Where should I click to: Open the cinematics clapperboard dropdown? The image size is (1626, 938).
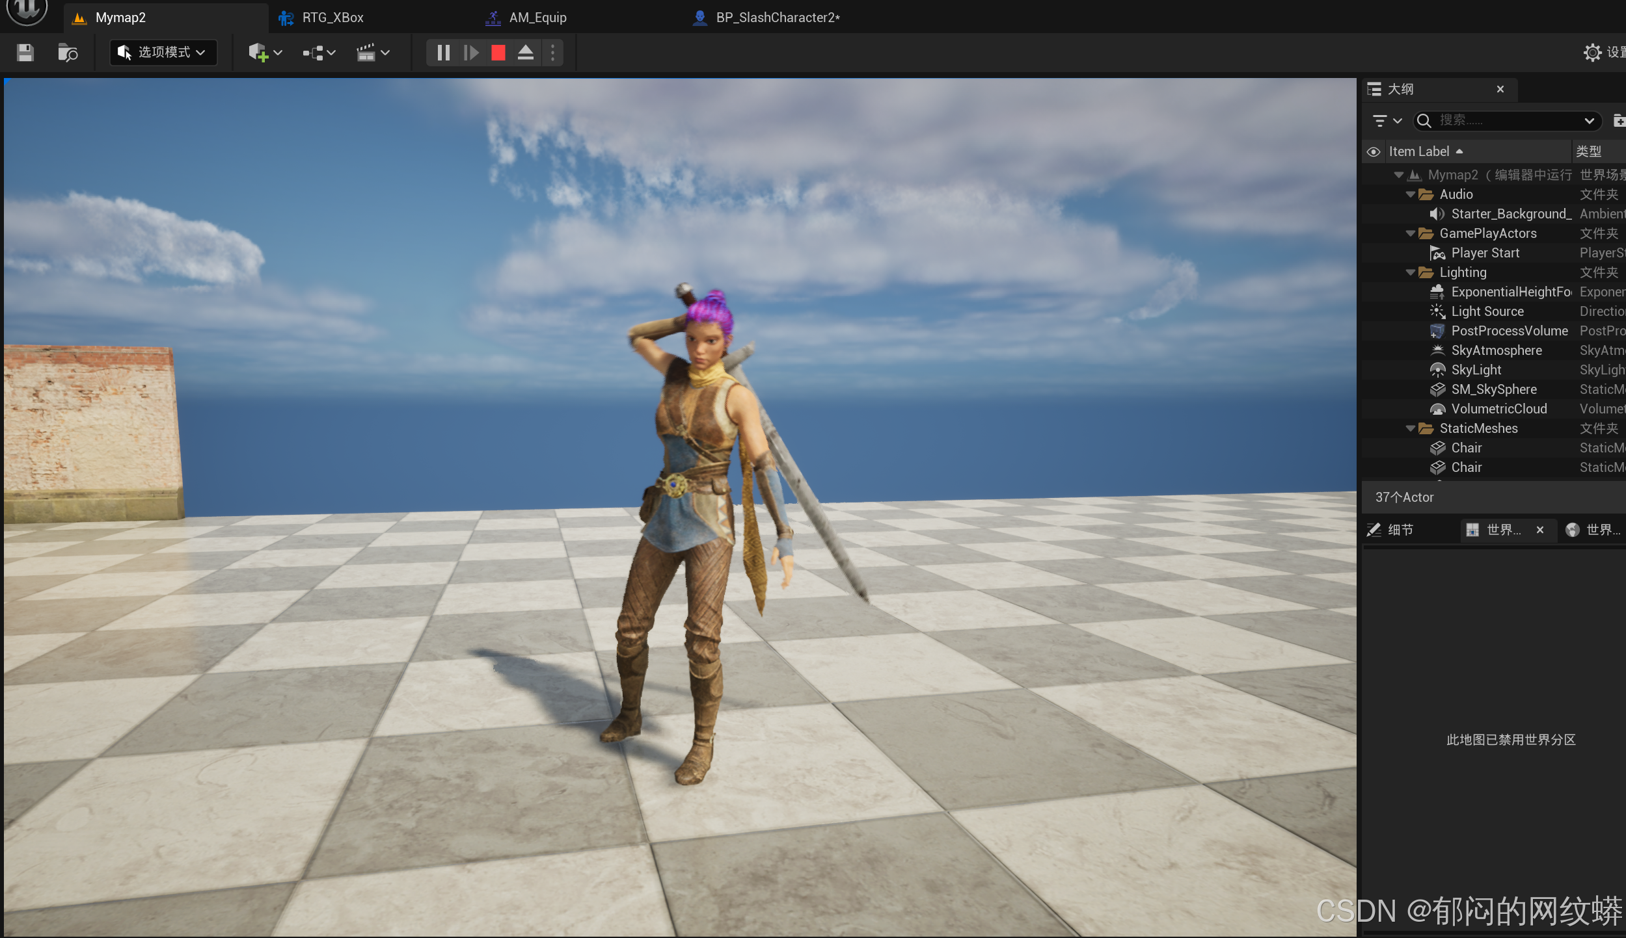373,53
